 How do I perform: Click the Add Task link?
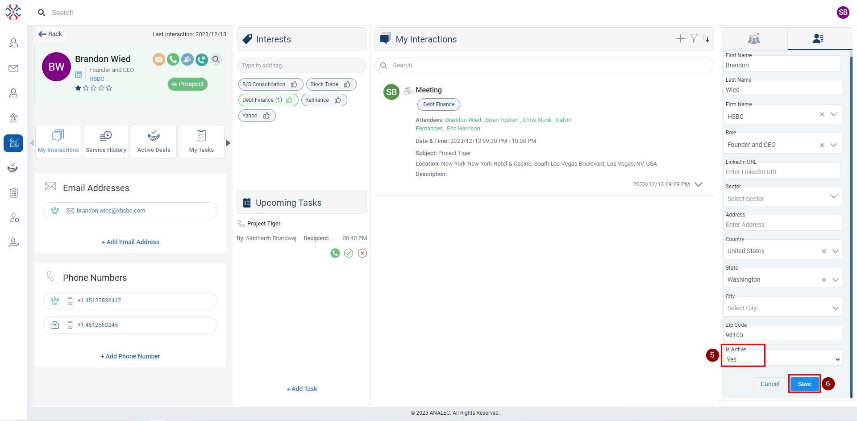click(x=302, y=389)
